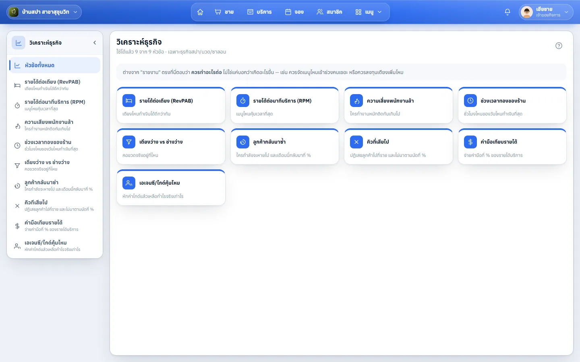Open the จอง navigation item
Viewport: 580px width, 362px height.
[294, 12]
